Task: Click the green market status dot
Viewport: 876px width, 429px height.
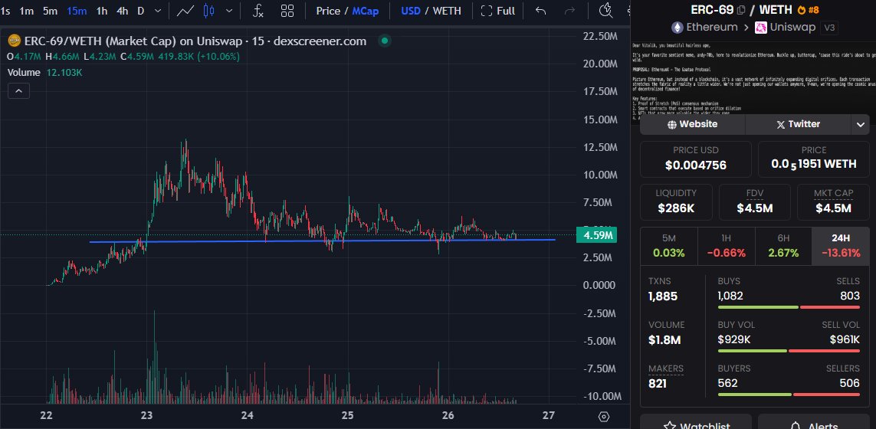Action: click(385, 41)
